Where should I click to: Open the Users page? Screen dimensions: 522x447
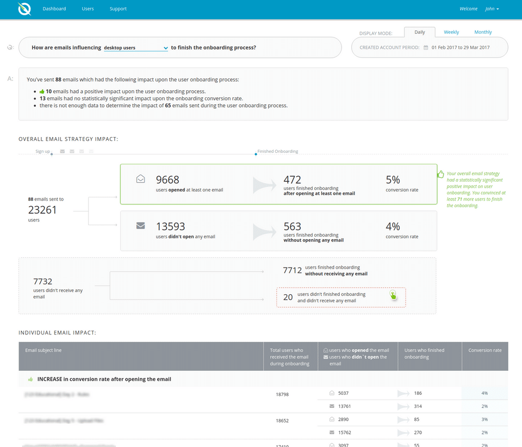pyautogui.click(x=88, y=9)
